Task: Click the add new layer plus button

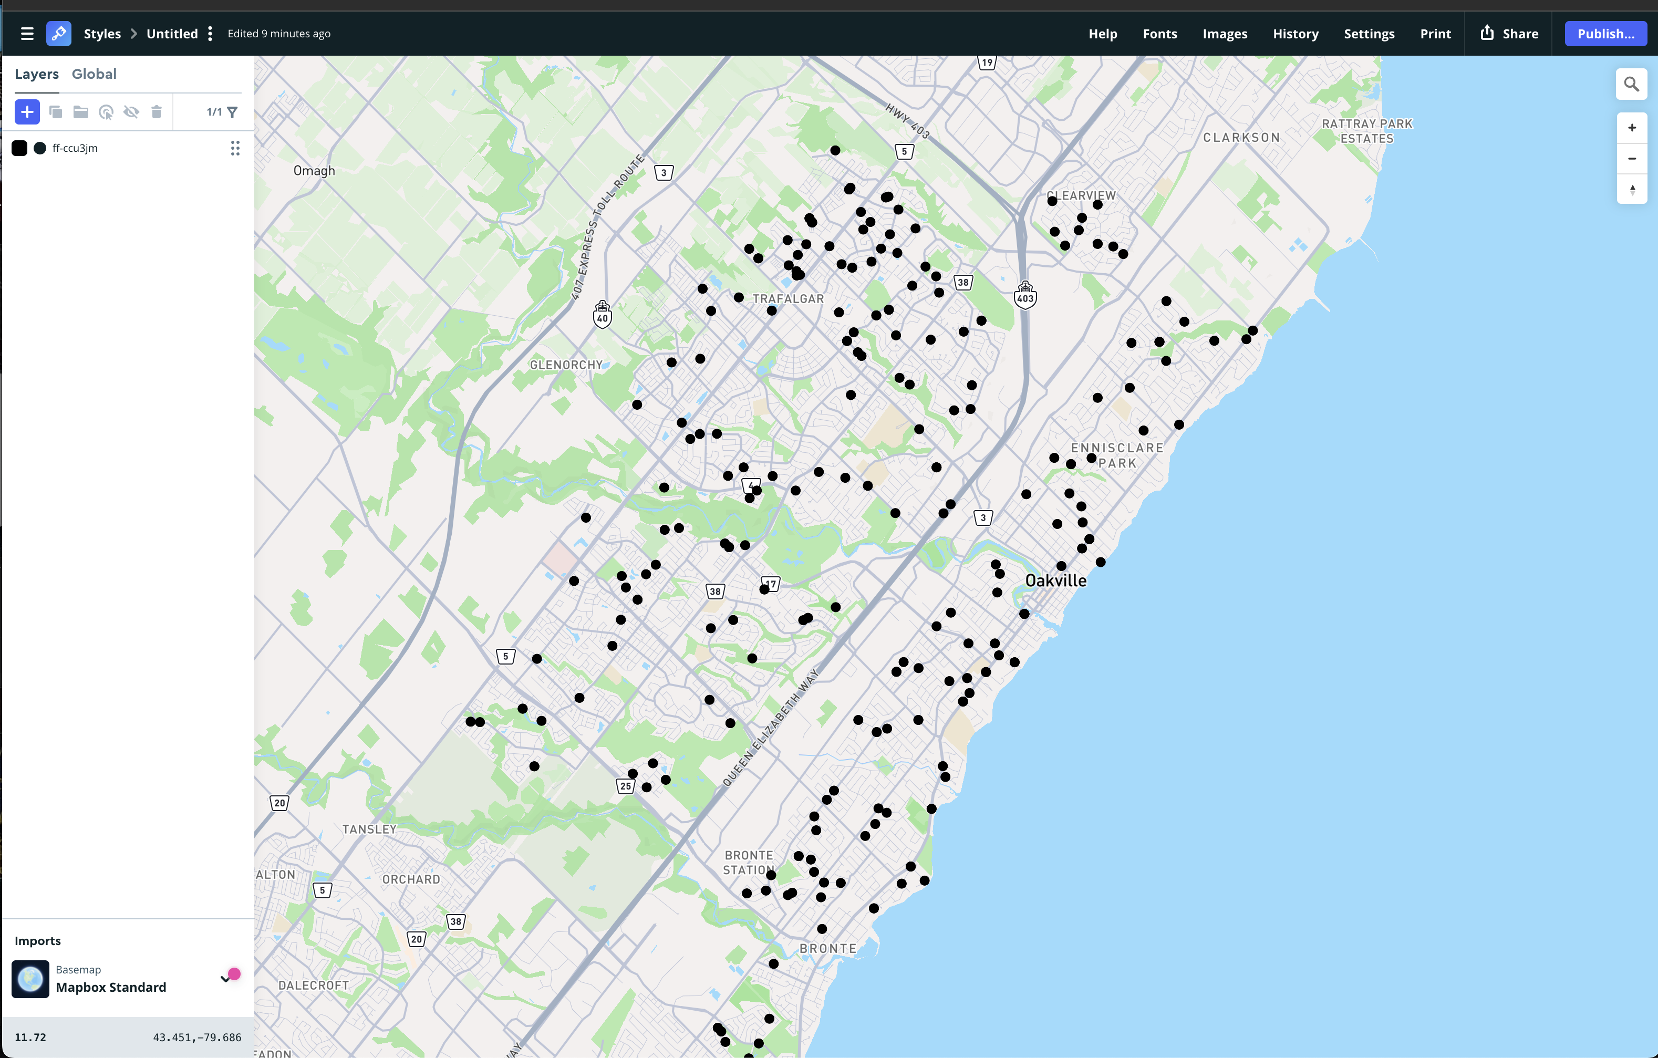Action: coord(27,112)
